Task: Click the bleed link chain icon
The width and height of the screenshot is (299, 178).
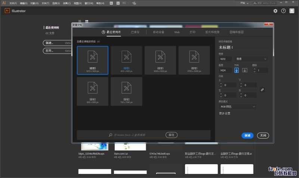Action: [262, 90]
